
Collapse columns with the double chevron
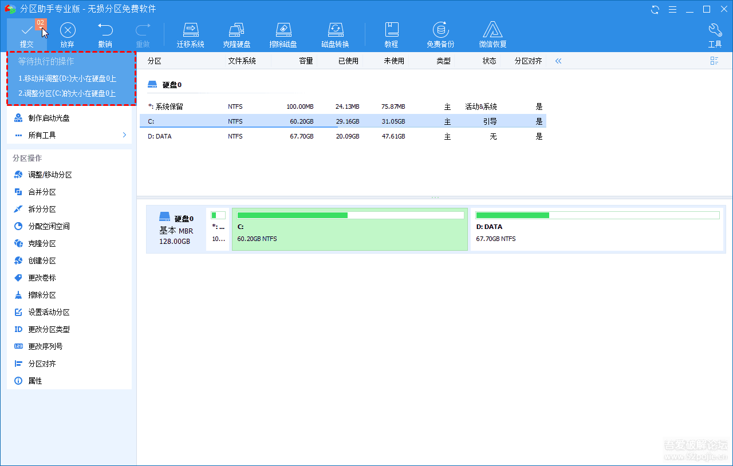(558, 61)
